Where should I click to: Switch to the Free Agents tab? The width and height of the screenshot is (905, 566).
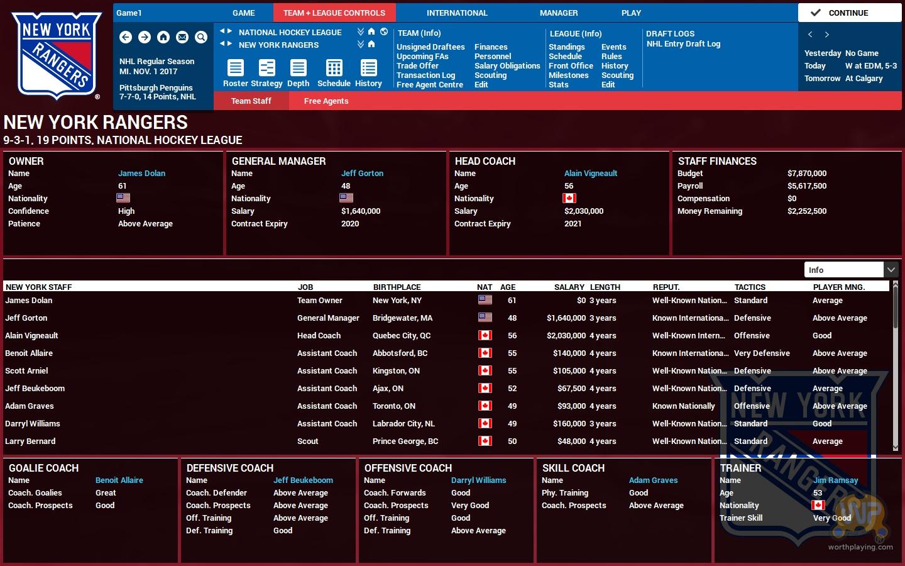coord(326,101)
